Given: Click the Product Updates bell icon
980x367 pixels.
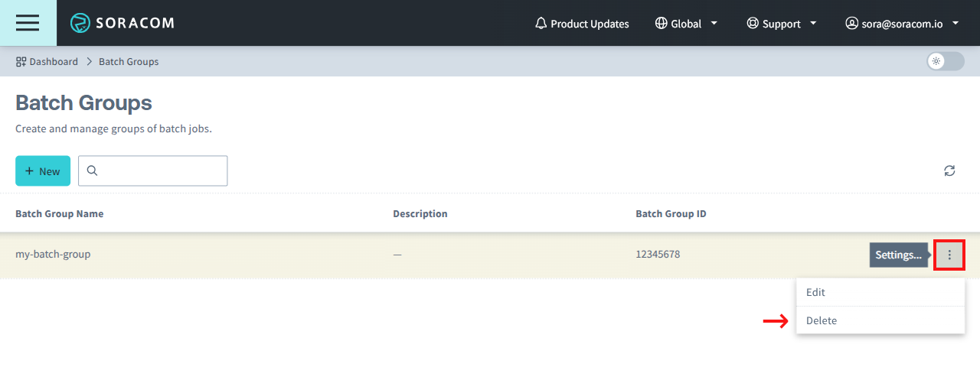Looking at the screenshot, I should coord(541,24).
